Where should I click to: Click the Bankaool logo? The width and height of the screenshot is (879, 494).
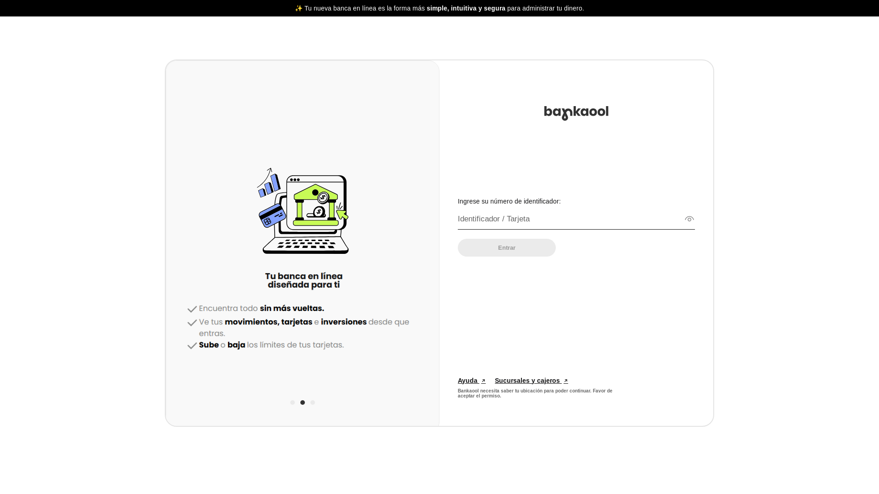click(576, 113)
